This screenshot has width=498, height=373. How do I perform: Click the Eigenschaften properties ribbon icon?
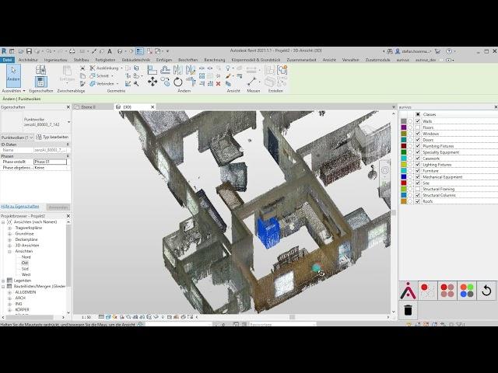40,80
